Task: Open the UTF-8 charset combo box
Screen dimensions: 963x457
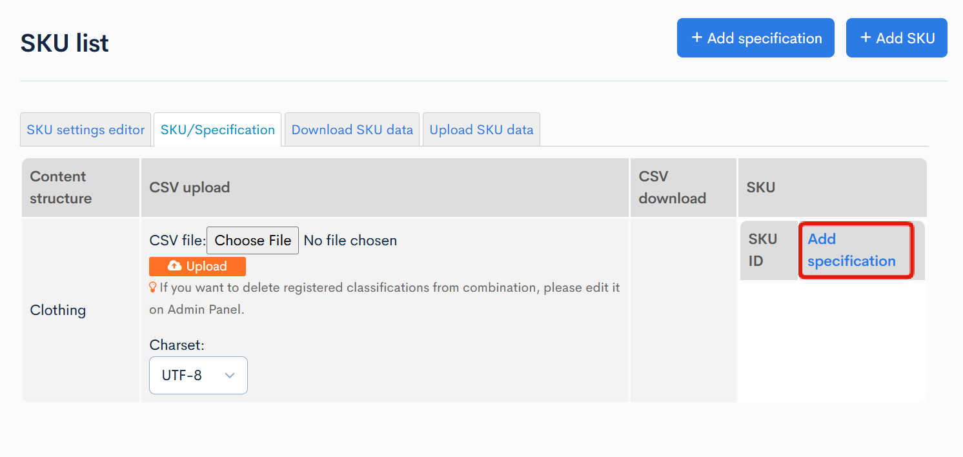Action: pyautogui.click(x=198, y=375)
